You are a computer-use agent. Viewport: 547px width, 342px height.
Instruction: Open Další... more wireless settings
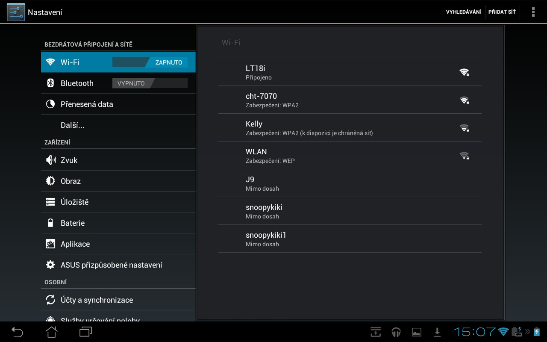pos(118,125)
